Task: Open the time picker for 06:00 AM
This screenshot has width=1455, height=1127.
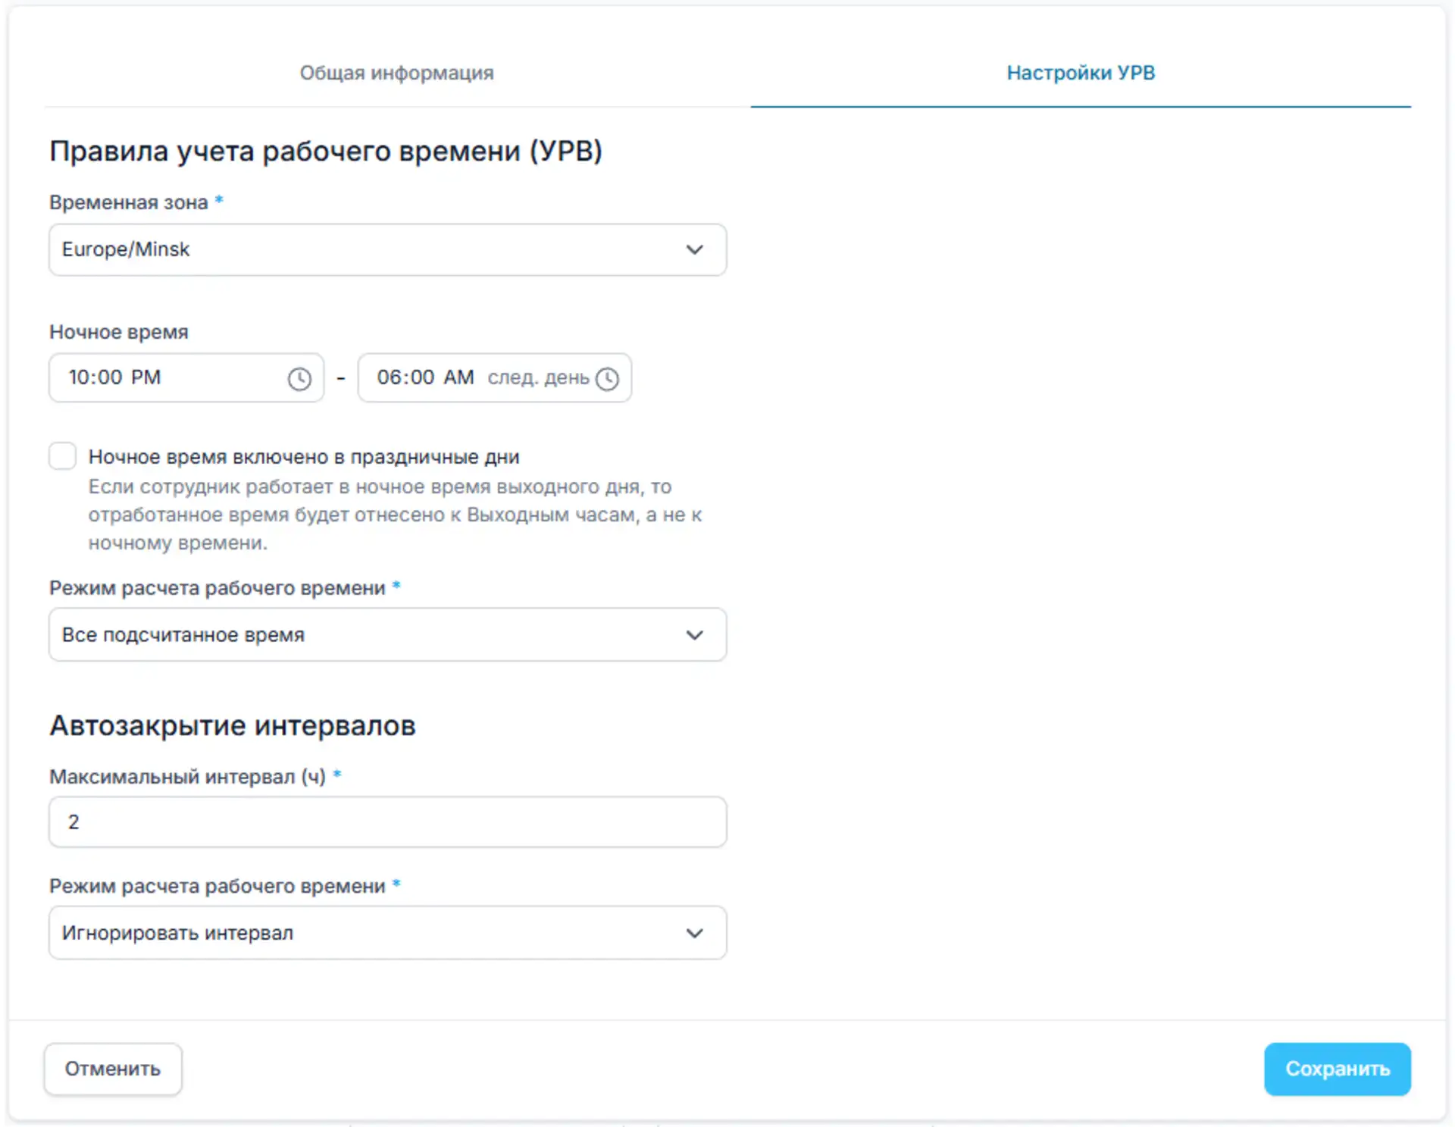Action: pyautogui.click(x=607, y=379)
